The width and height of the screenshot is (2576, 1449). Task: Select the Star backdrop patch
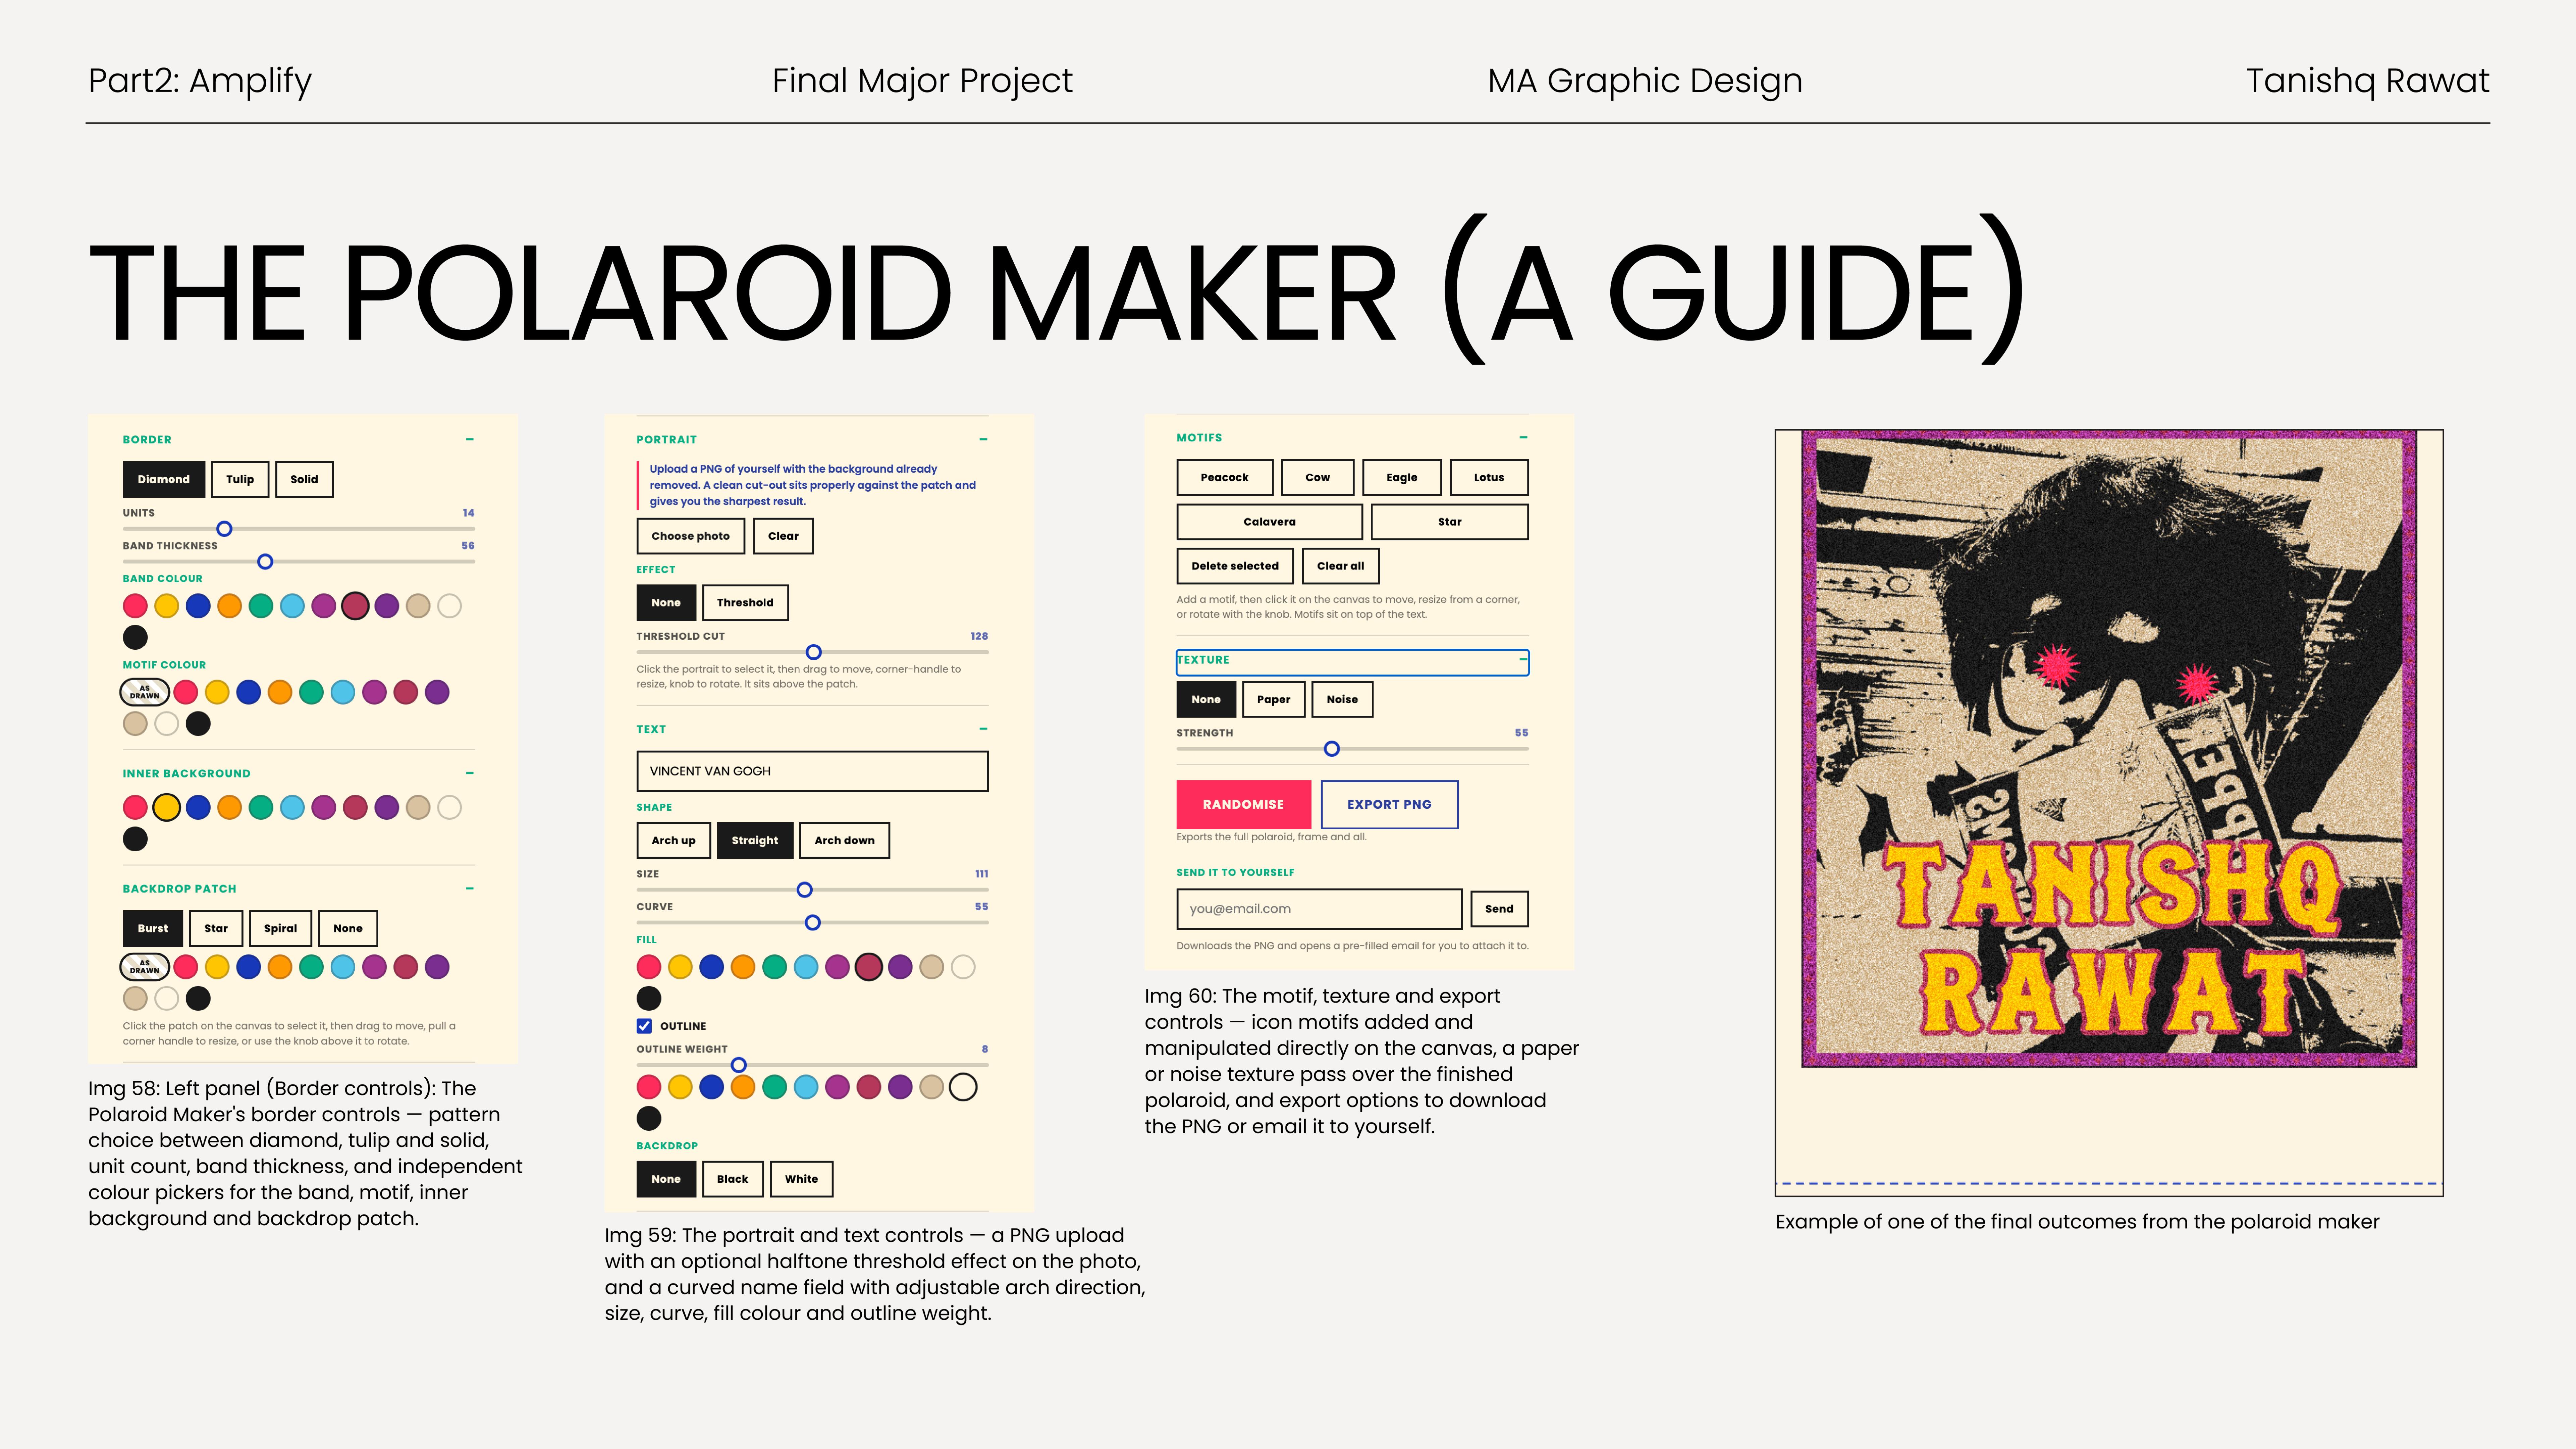pos(216,928)
